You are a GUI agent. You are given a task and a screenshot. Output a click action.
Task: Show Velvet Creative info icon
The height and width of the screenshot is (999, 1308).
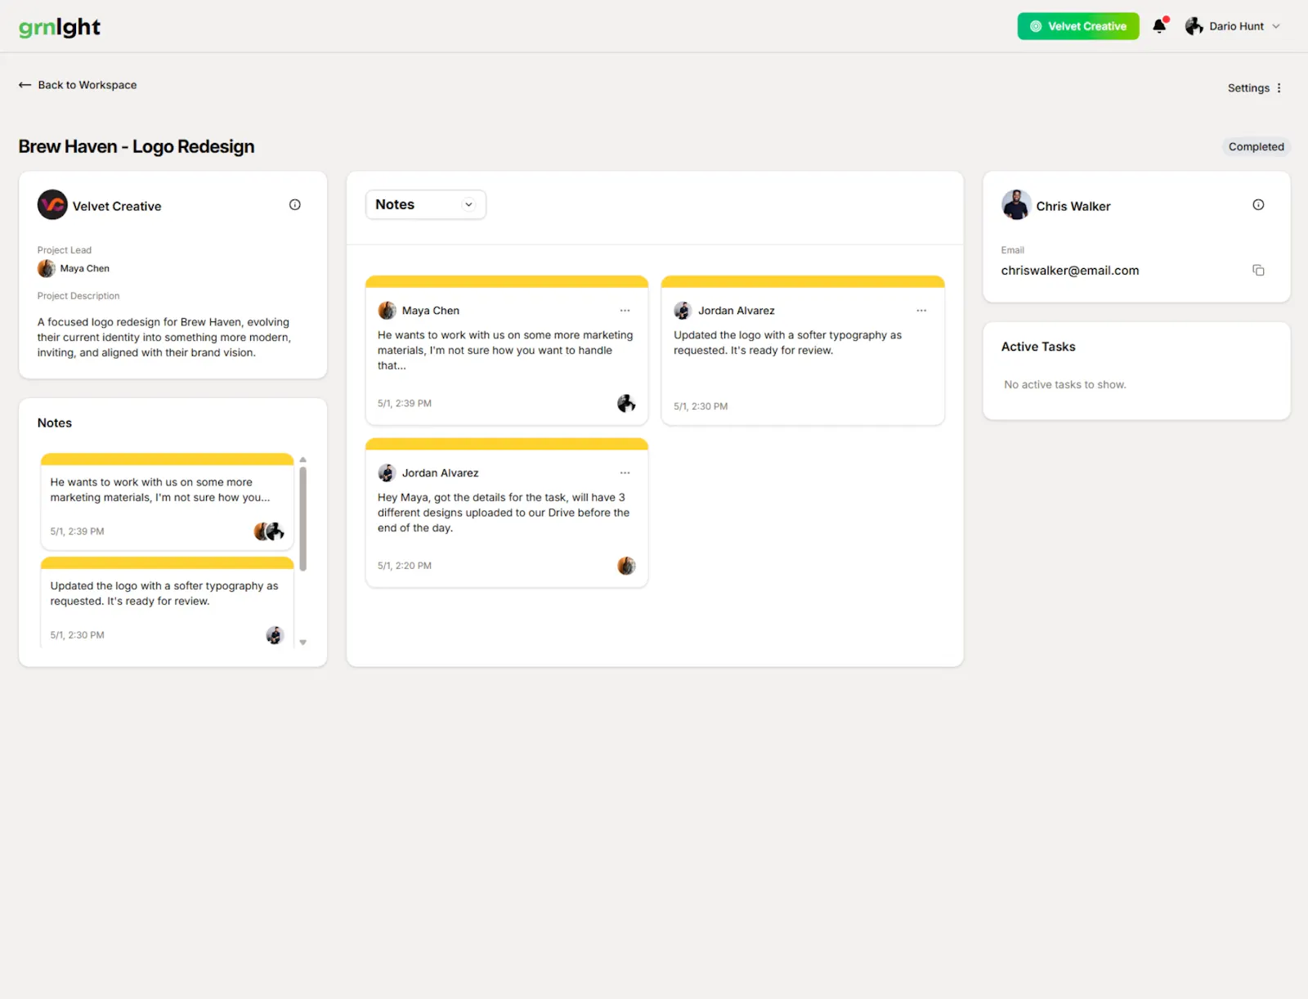295,205
